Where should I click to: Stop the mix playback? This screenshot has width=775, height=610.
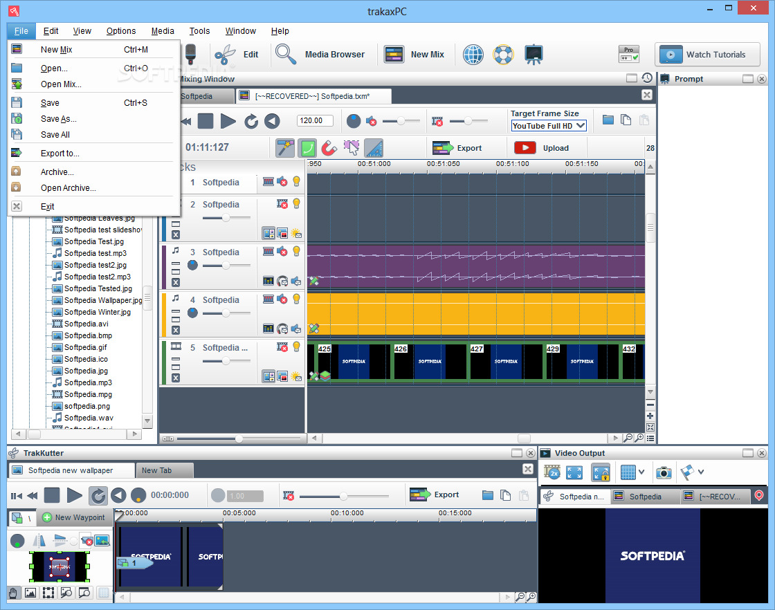point(205,121)
